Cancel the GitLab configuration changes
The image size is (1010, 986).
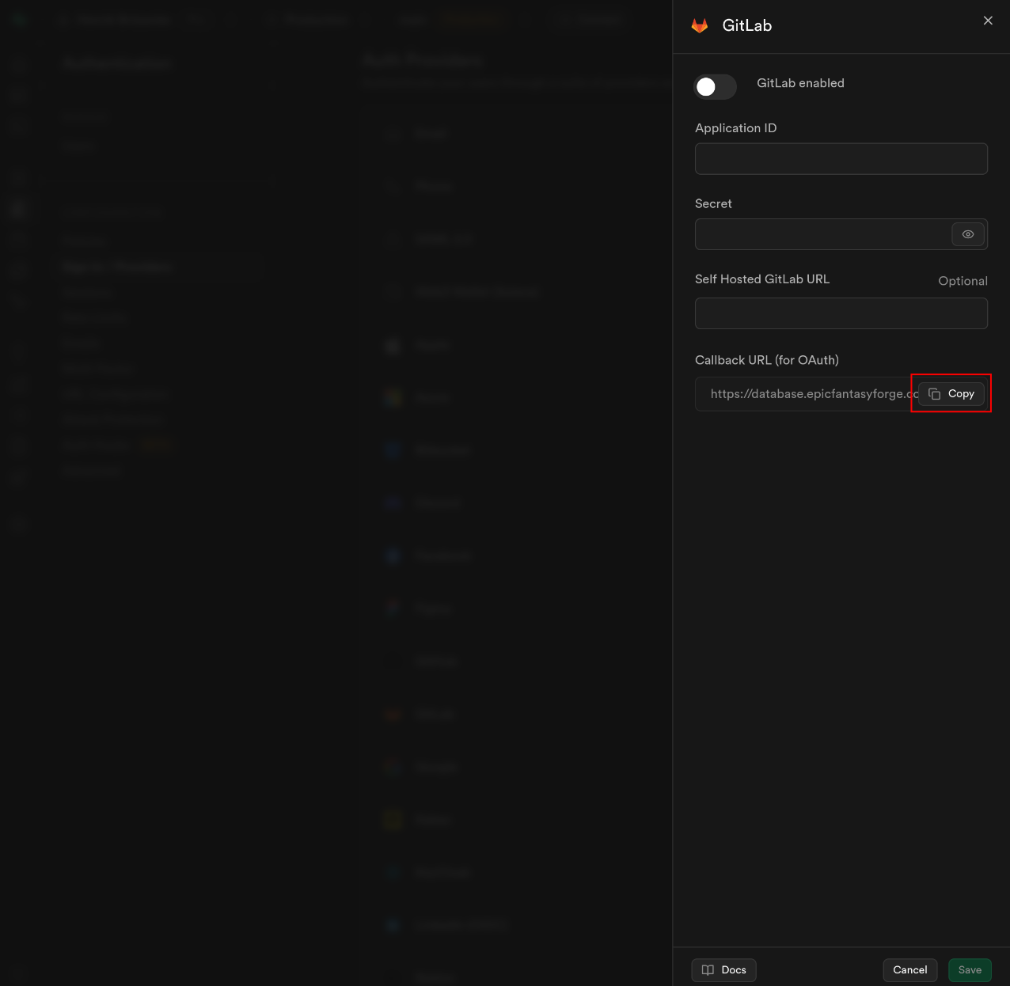point(909,970)
